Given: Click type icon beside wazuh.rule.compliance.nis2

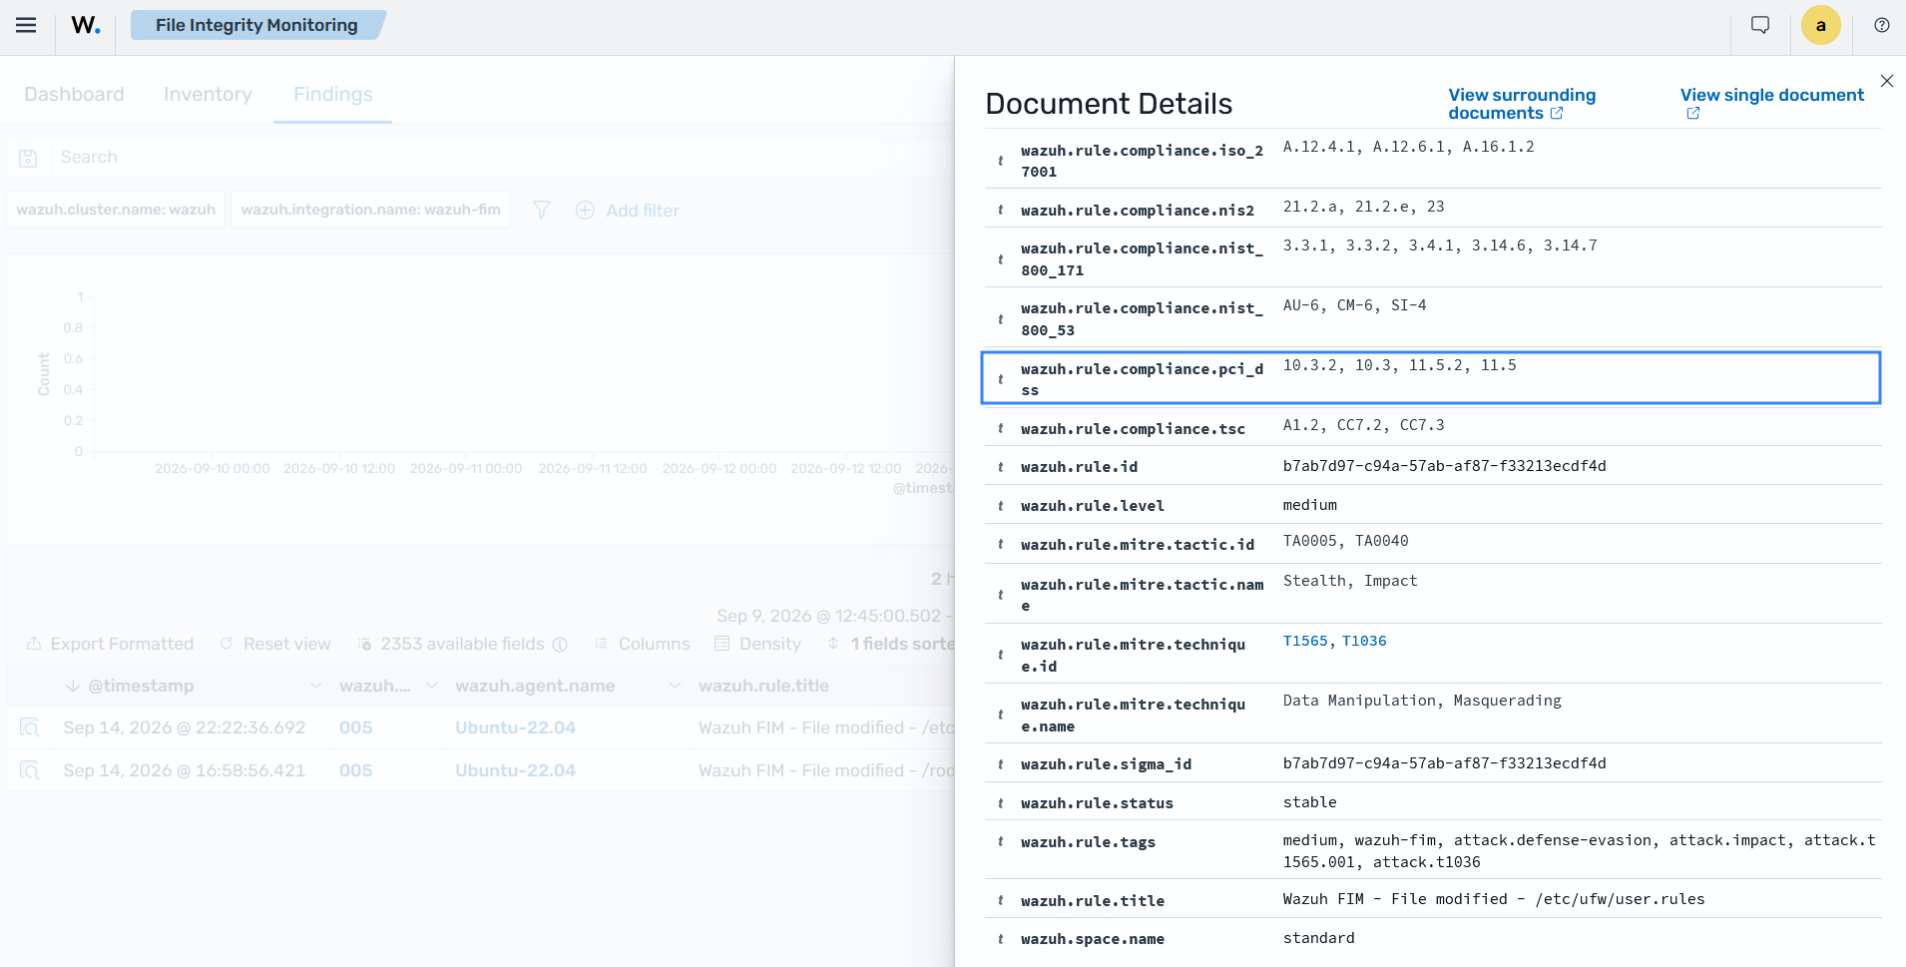Looking at the screenshot, I should pyautogui.click(x=1000, y=210).
